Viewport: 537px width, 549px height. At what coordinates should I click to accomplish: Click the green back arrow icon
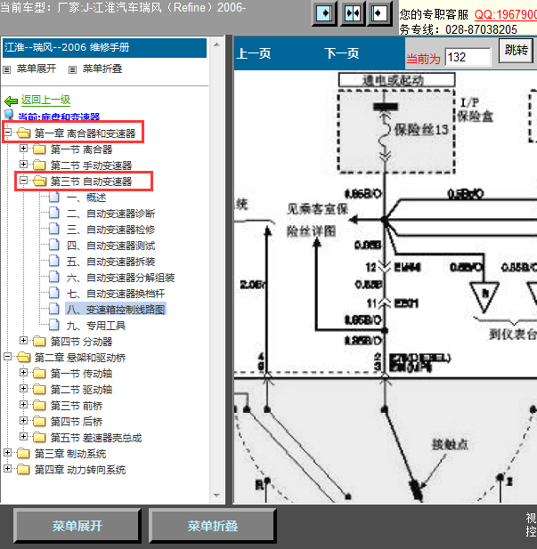[x=11, y=101]
